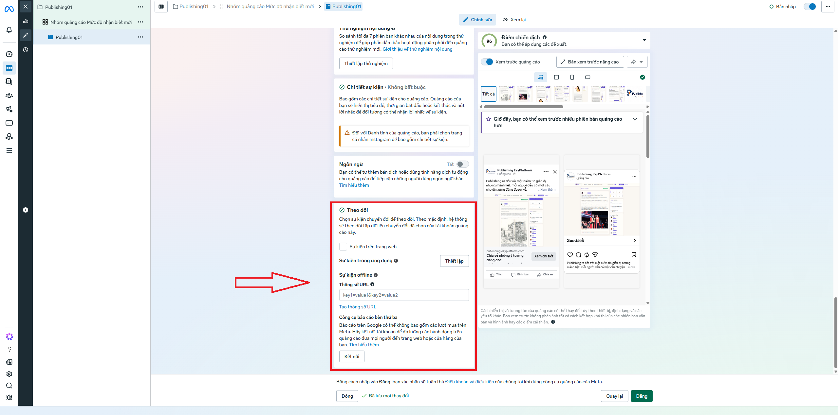Open history clock icon in dark rail
Viewport: 838px width, 415px height.
tap(26, 50)
